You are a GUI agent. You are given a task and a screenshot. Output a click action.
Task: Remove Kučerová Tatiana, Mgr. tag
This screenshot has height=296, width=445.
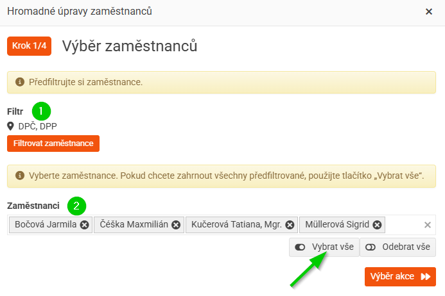pos(290,225)
